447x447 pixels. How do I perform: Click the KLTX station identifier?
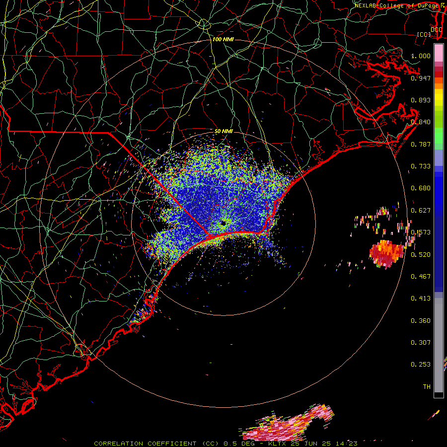coord(277,444)
